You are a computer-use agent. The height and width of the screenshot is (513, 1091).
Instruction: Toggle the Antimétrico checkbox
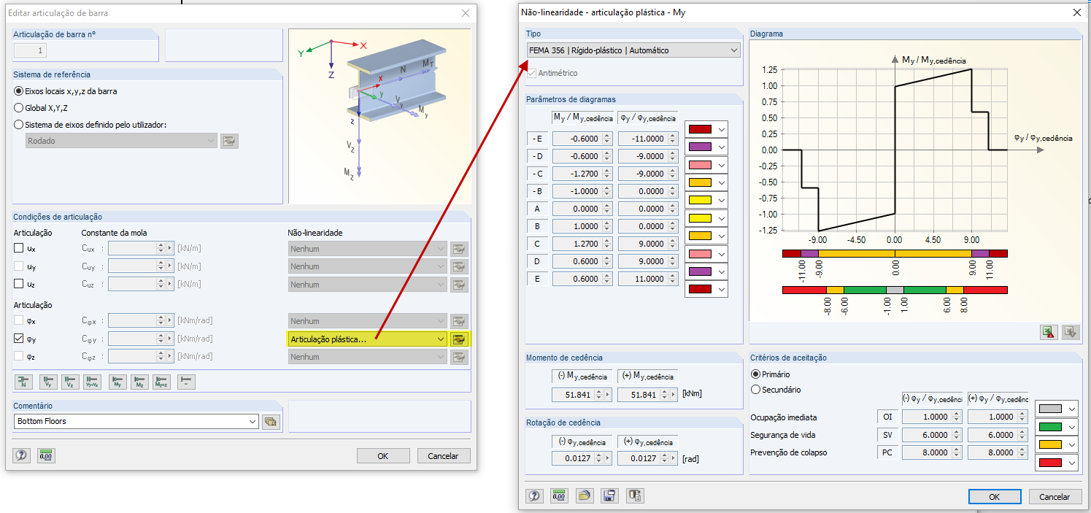click(x=531, y=73)
